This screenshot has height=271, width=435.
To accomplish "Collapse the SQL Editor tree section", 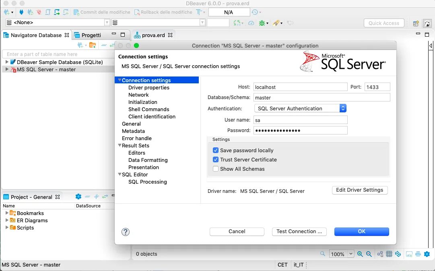I will click(x=120, y=174).
